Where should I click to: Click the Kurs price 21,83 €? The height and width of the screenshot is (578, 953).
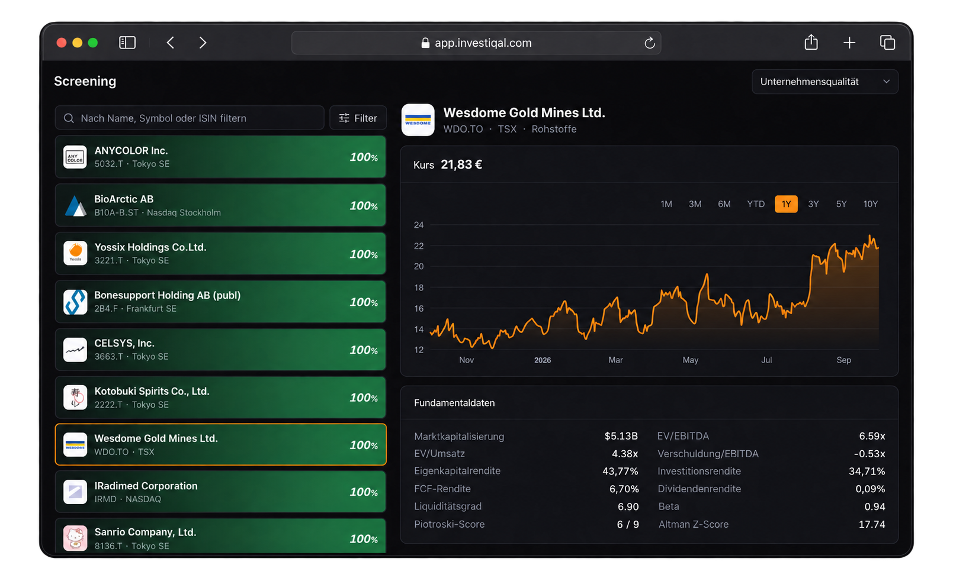pyautogui.click(x=461, y=164)
